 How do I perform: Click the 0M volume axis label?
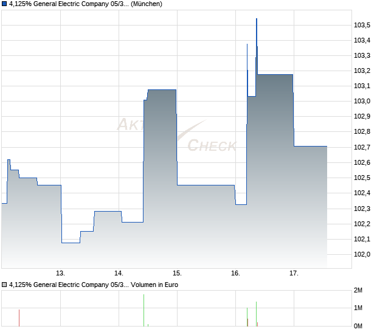point(358,327)
